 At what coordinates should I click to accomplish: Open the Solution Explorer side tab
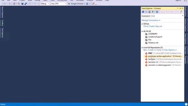coord(185,25)
